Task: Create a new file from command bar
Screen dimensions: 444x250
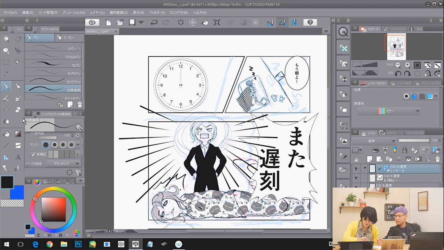Action: tap(109, 23)
